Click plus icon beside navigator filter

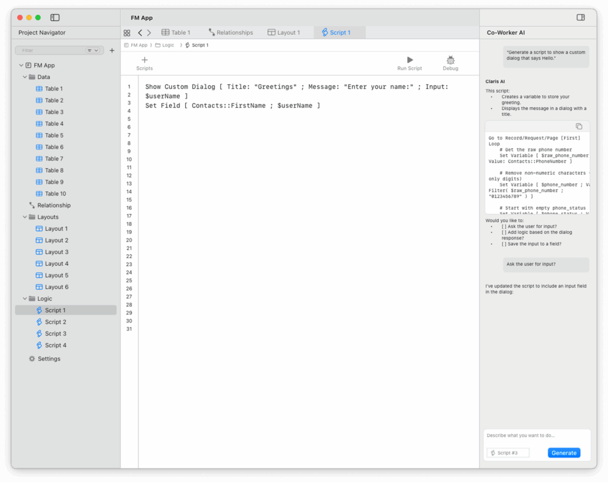[112, 51]
